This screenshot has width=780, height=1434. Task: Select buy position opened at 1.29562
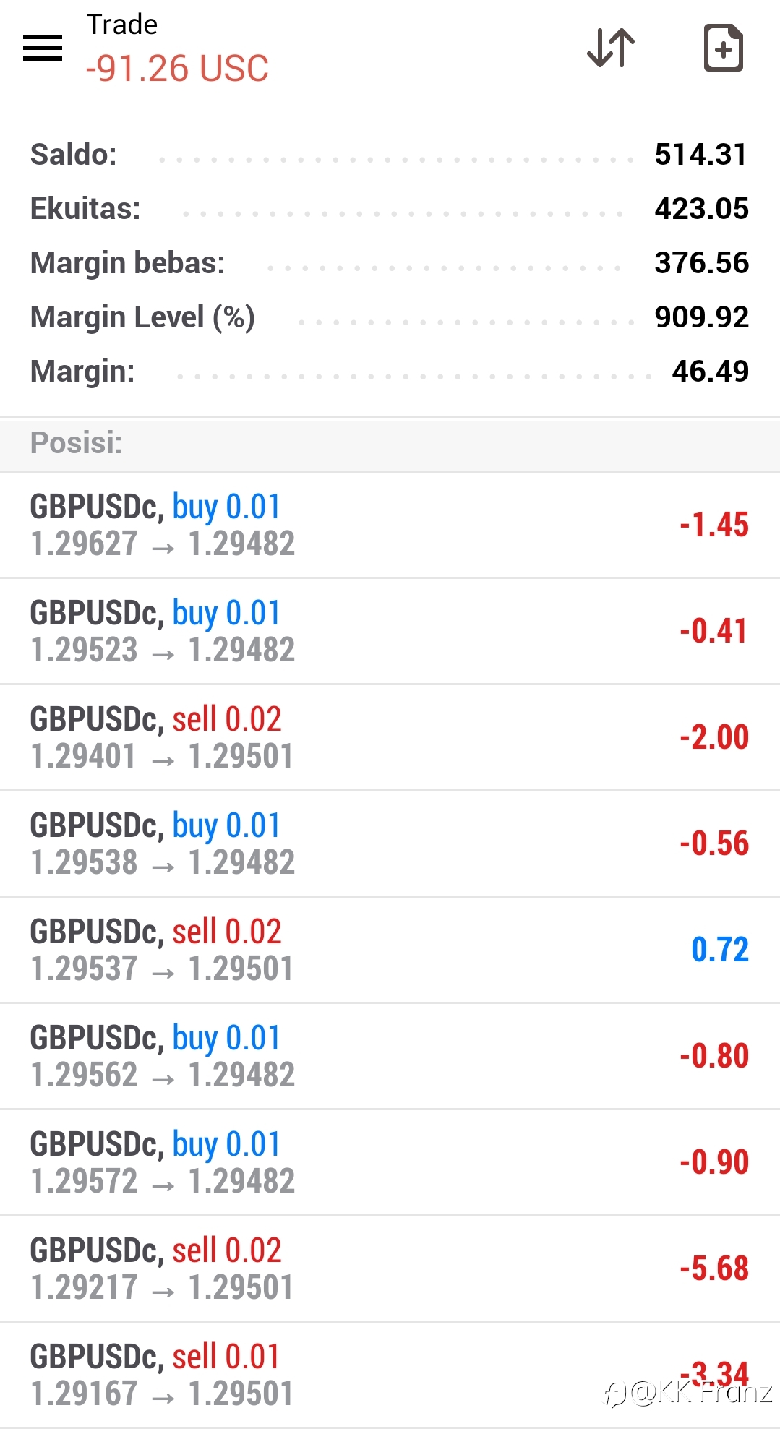pos(390,1057)
